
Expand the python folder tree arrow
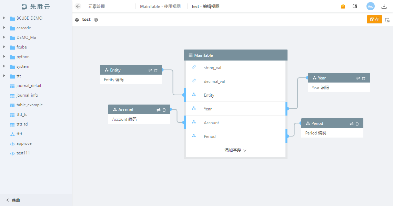(x=4, y=56)
